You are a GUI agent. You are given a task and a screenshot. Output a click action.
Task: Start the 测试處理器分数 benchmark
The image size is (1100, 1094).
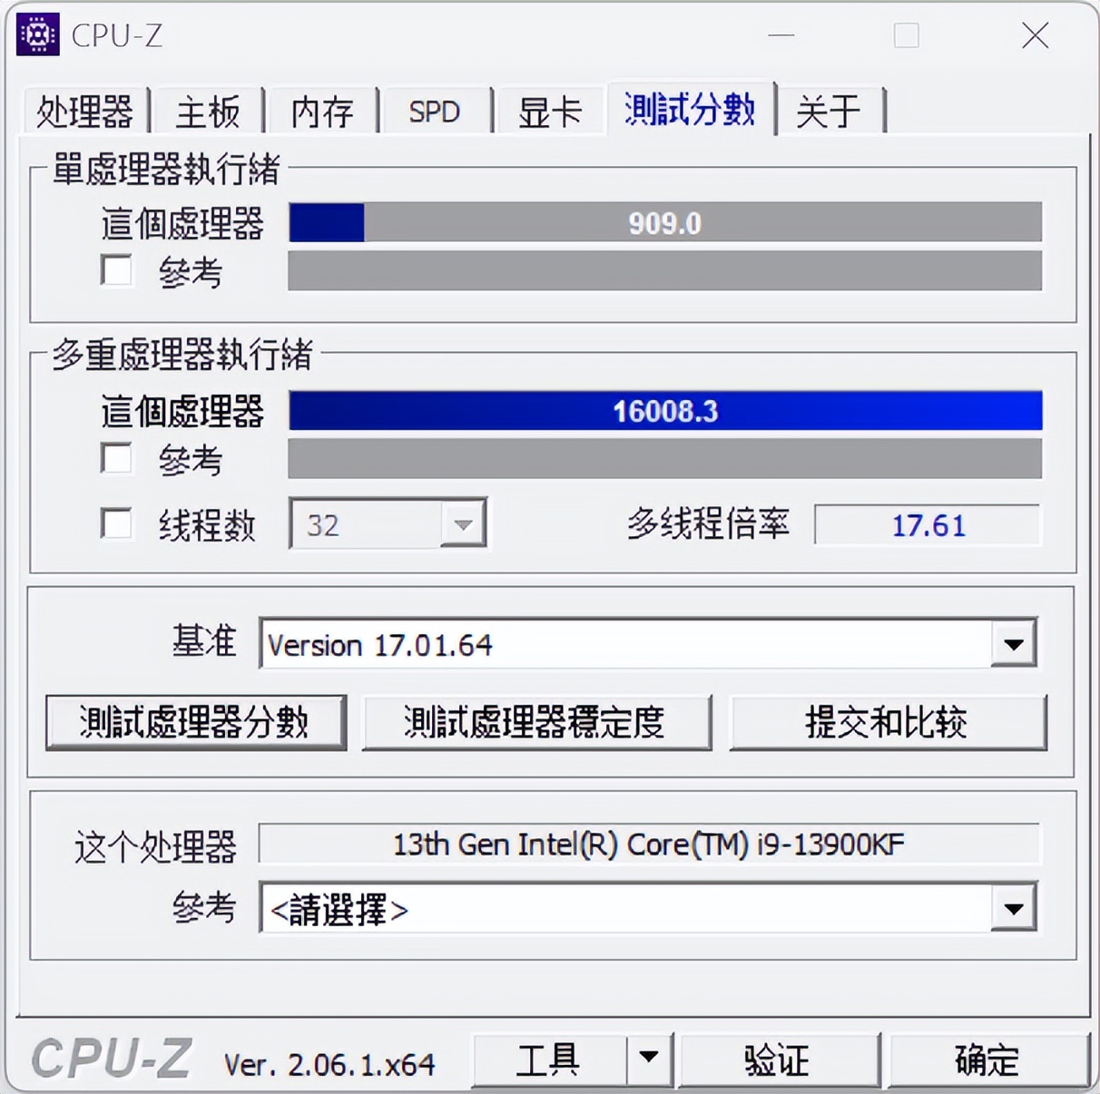tap(195, 721)
